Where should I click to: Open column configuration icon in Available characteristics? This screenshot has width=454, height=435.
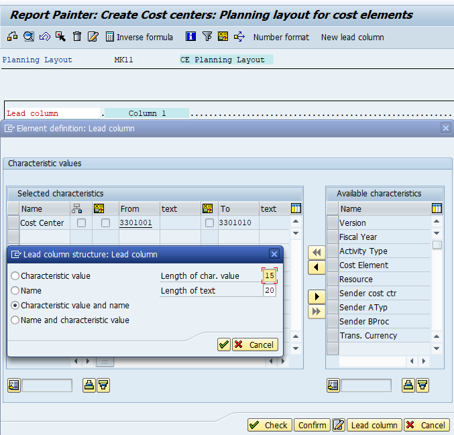click(x=437, y=208)
